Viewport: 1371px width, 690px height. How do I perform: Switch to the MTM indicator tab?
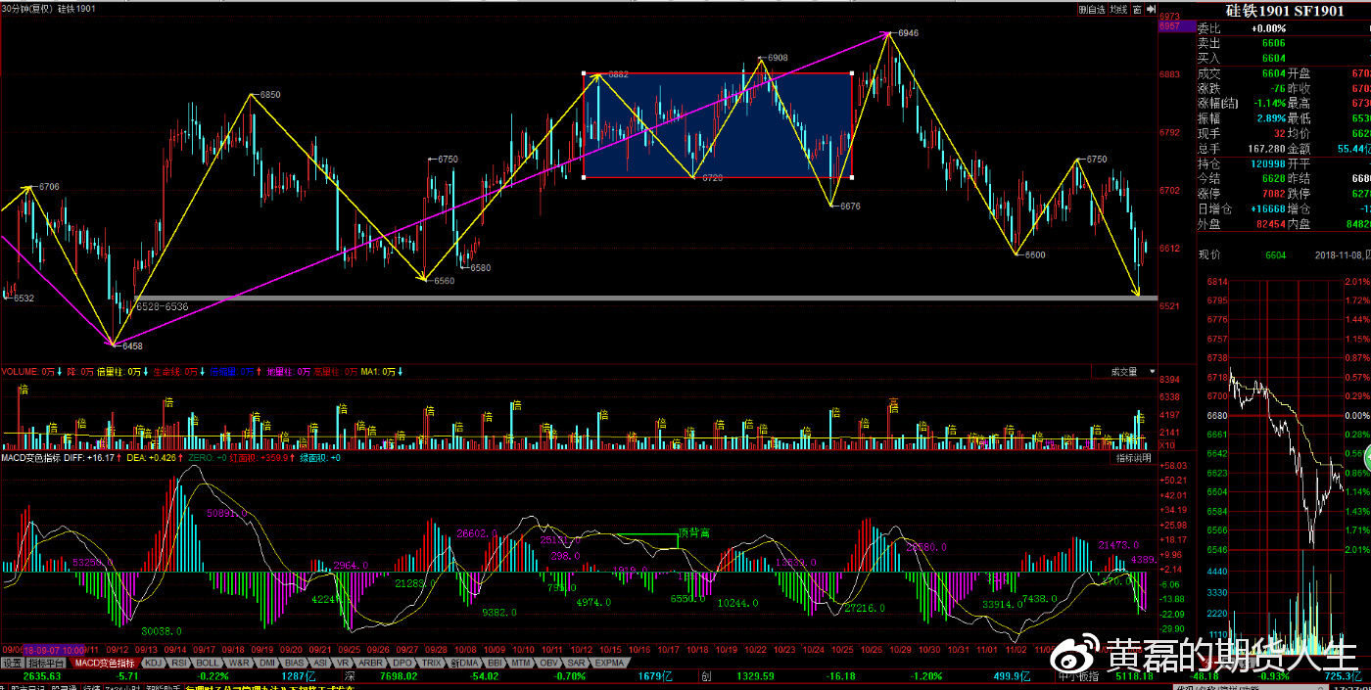click(521, 663)
